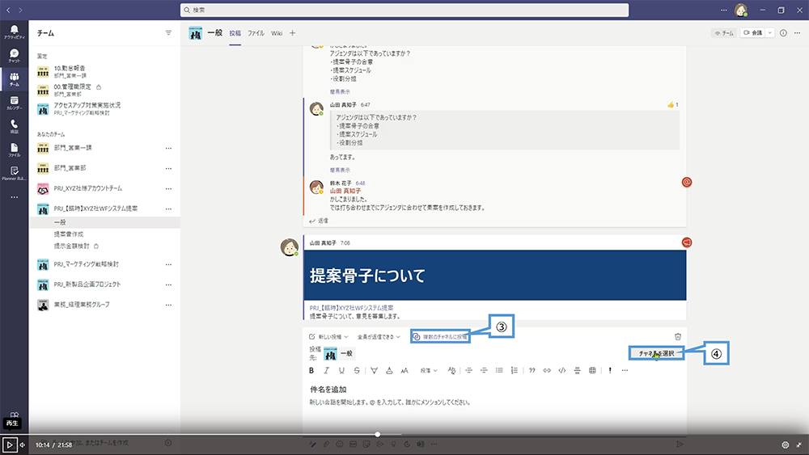
Task: Apply Italic formatting in compose toolbar
Action: [326, 370]
